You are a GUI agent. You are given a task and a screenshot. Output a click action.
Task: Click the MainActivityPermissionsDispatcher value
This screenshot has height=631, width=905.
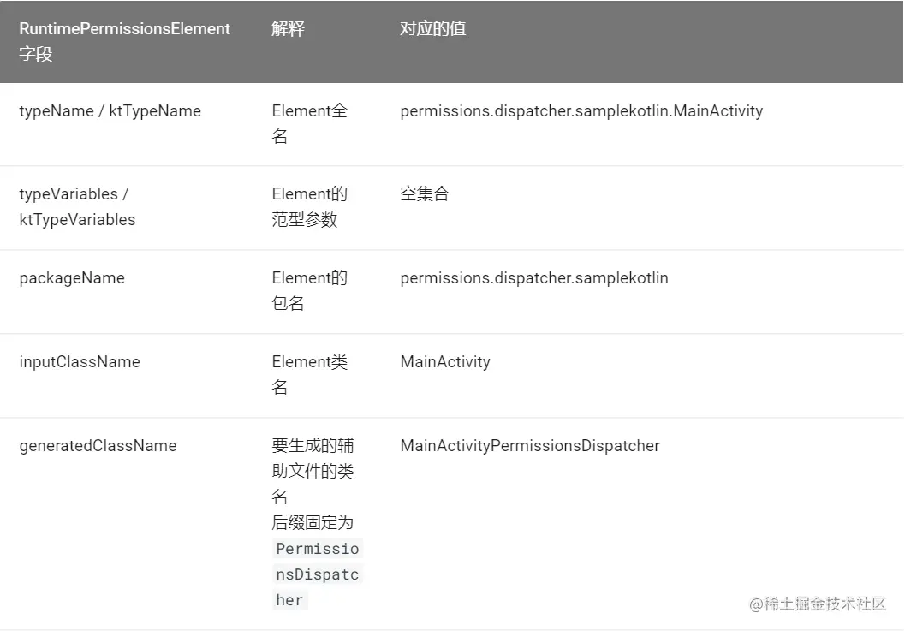(529, 445)
